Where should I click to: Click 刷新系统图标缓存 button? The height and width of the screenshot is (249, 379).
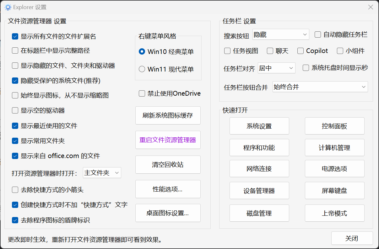click(168, 115)
